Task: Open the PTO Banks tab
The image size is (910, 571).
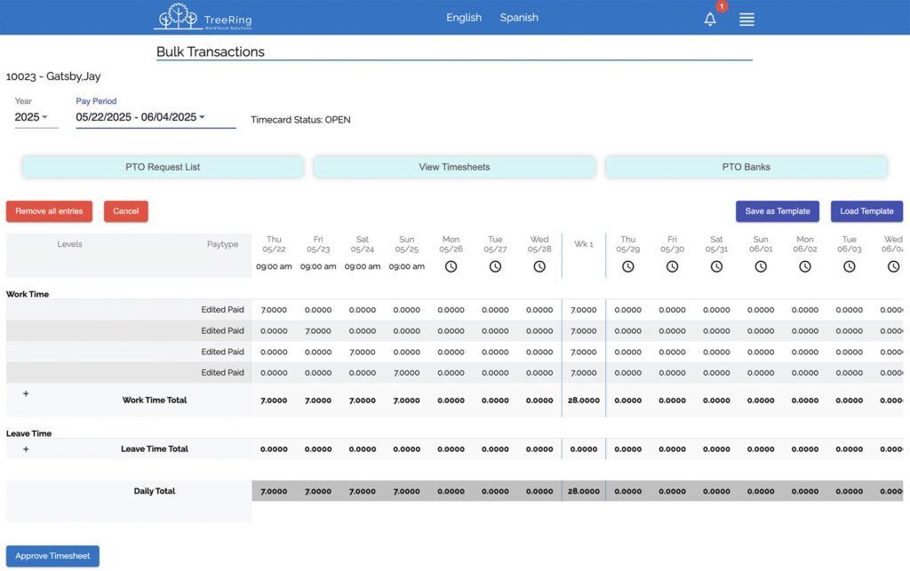Action: (x=746, y=167)
